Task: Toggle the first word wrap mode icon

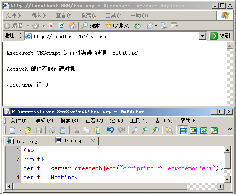Action: tap(183, 130)
